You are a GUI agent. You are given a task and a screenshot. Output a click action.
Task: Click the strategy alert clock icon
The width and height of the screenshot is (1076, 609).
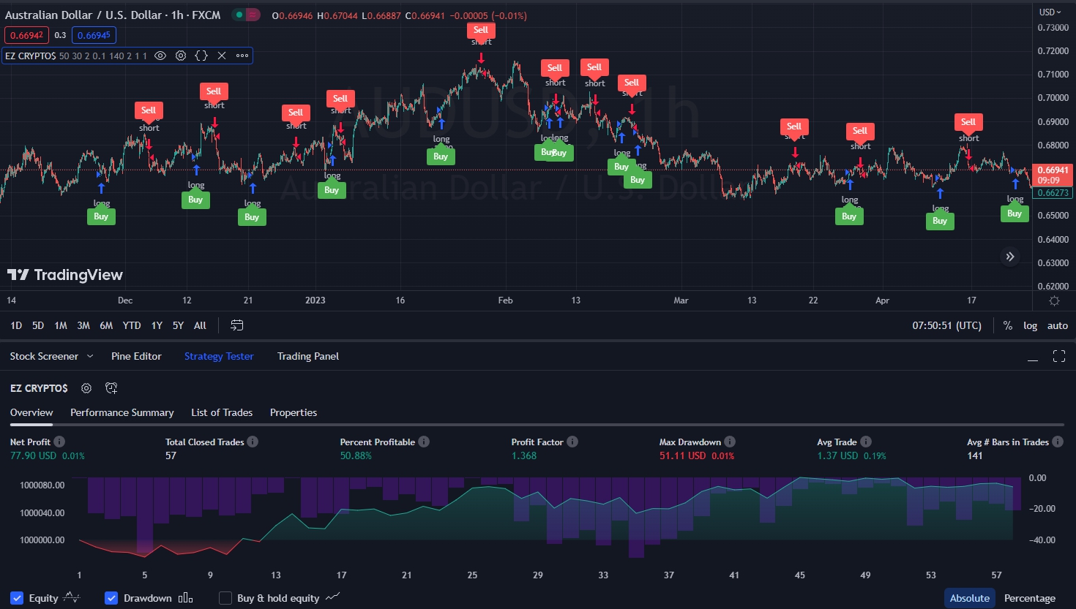[x=111, y=388]
